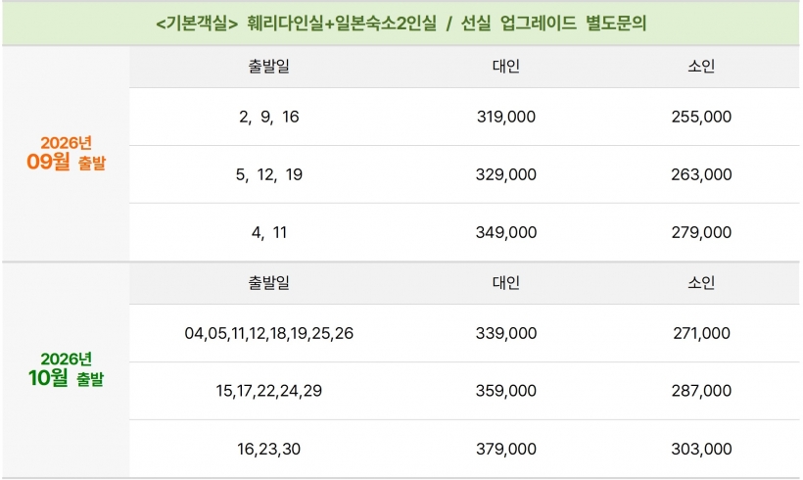Image resolution: width=803 pixels, height=480 pixels.
Task: Select the 2026년 10월 출발 label
Action: tap(66, 369)
